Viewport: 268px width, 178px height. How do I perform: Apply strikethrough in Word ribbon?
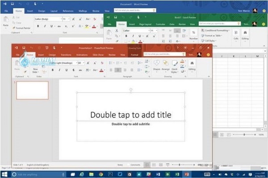click(x=59, y=26)
